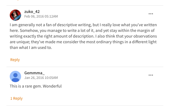This screenshot has width=170, height=107.
Task: Open more options for Gemmma_'s comment
Action: [151, 75]
